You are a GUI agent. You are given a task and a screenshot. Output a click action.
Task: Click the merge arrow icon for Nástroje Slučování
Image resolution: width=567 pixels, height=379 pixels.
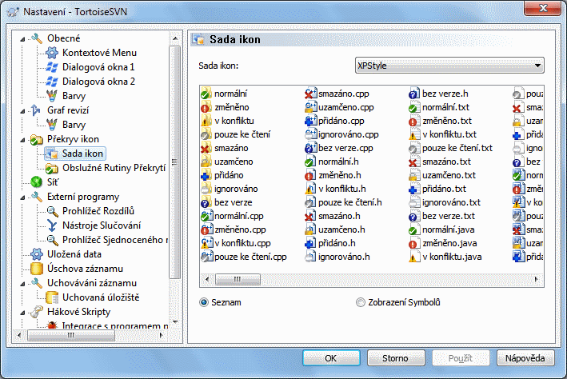click(52, 225)
